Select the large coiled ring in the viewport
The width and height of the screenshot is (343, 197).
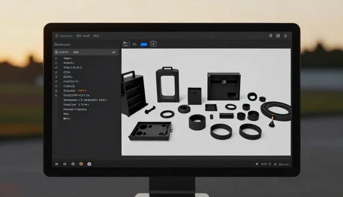pos(276,111)
